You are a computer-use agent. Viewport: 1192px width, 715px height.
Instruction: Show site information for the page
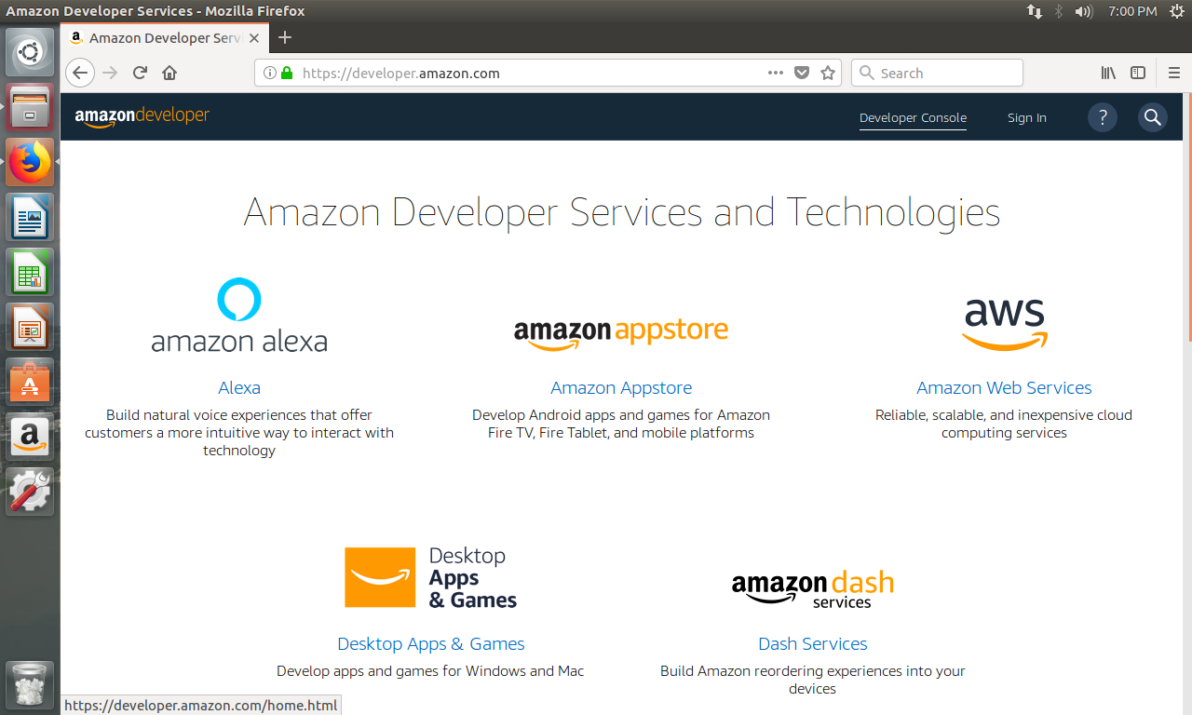(269, 73)
